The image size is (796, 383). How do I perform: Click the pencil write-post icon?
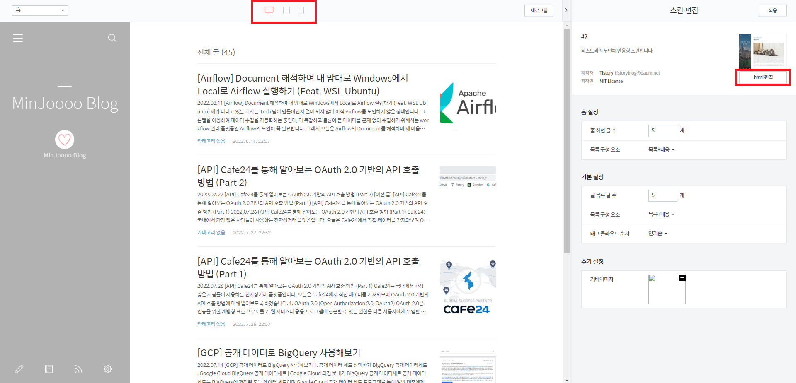click(x=19, y=369)
